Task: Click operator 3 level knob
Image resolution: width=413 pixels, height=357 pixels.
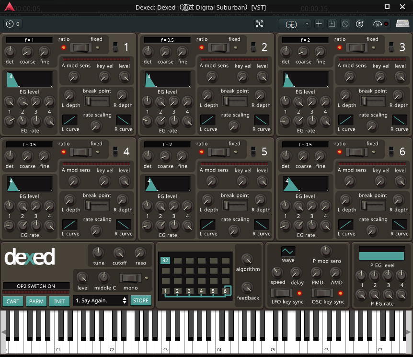Action: (x=400, y=77)
